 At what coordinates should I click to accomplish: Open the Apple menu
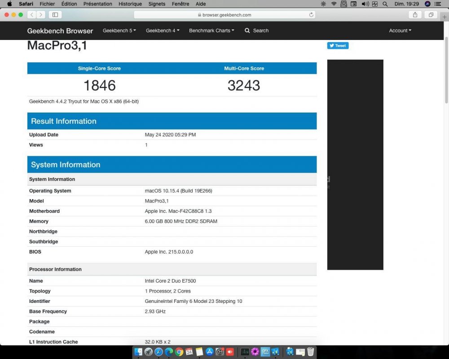9,4
